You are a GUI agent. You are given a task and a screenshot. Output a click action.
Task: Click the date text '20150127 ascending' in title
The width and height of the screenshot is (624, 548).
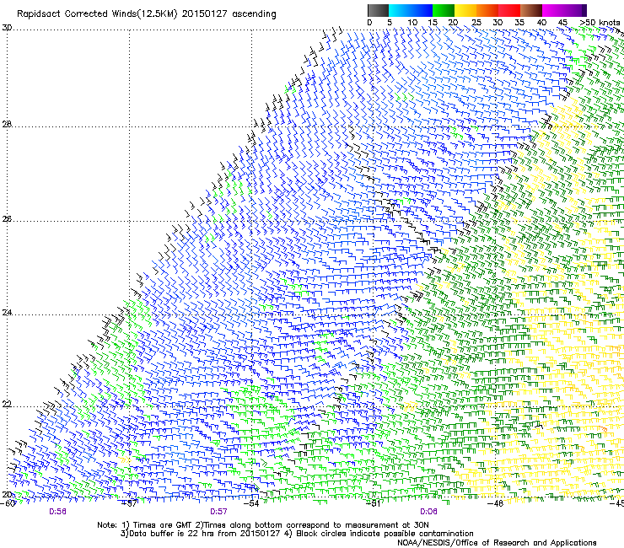(x=229, y=14)
